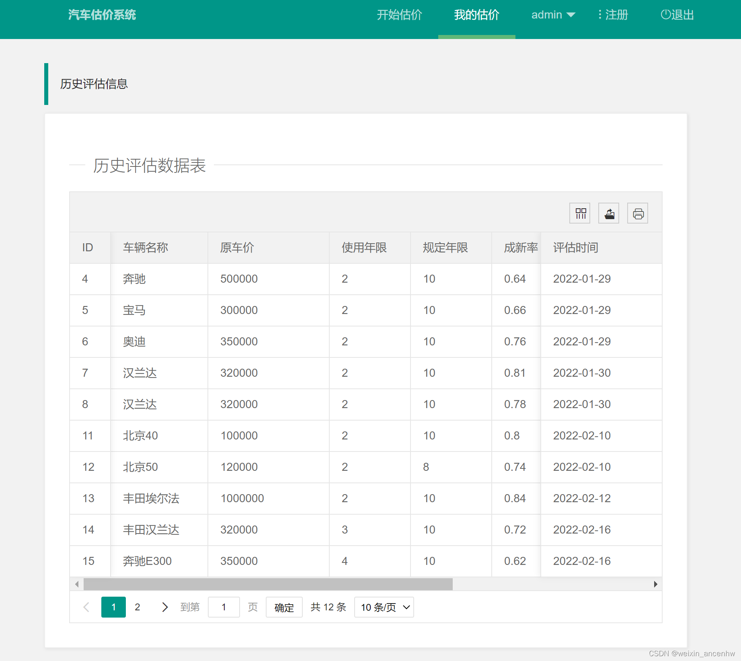Click the 0.62 newness rate cell

click(516, 561)
